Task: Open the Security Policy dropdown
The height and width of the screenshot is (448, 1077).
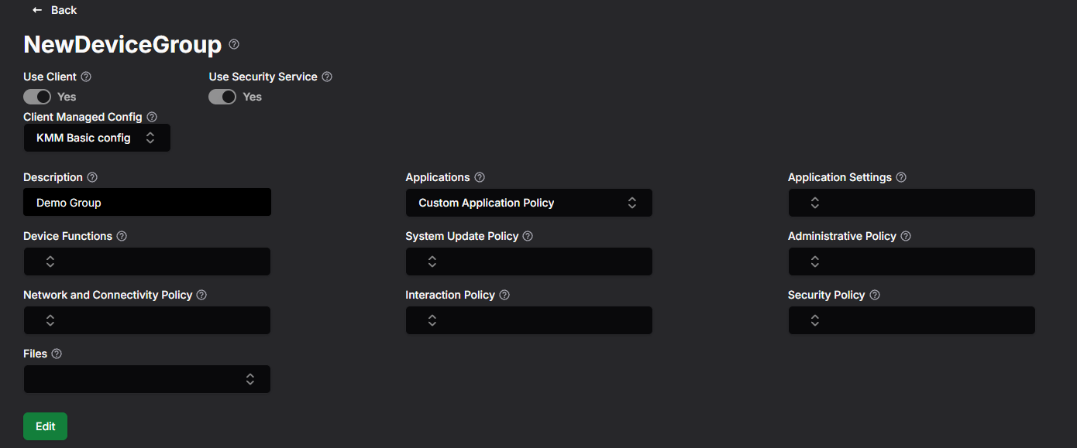Action: tap(912, 320)
